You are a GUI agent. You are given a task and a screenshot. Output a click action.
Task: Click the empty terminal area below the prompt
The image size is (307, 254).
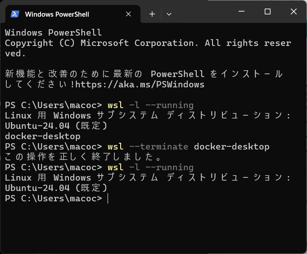click(153, 227)
